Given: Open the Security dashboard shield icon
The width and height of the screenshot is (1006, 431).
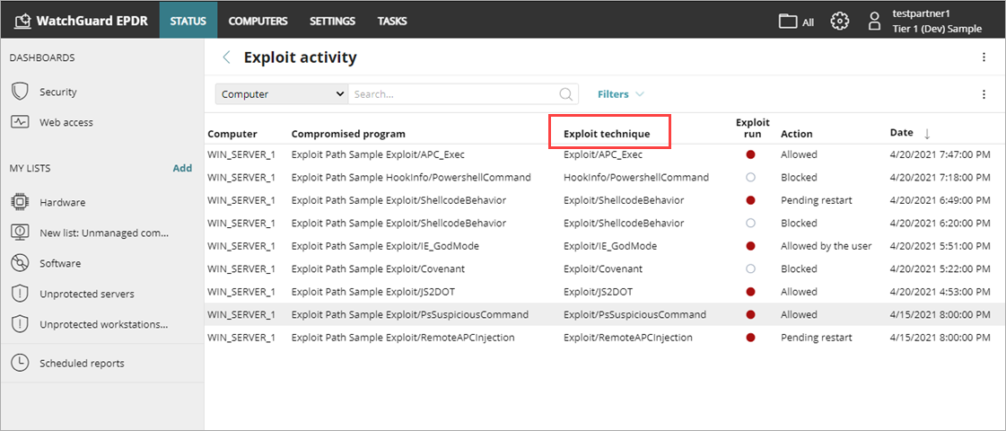Looking at the screenshot, I should [x=20, y=92].
